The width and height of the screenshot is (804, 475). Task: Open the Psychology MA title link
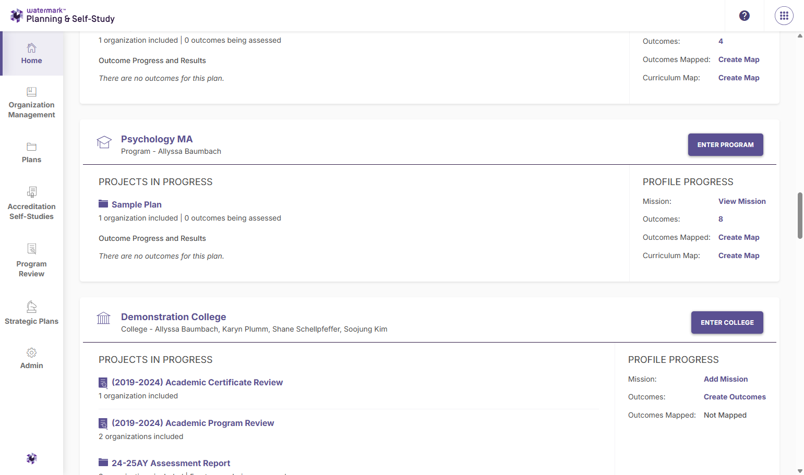pyautogui.click(x=157, y=139)
